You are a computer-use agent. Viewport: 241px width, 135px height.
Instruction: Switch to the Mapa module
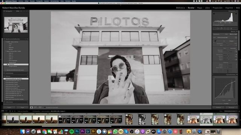pyautogui.click(x=200, y=8)
